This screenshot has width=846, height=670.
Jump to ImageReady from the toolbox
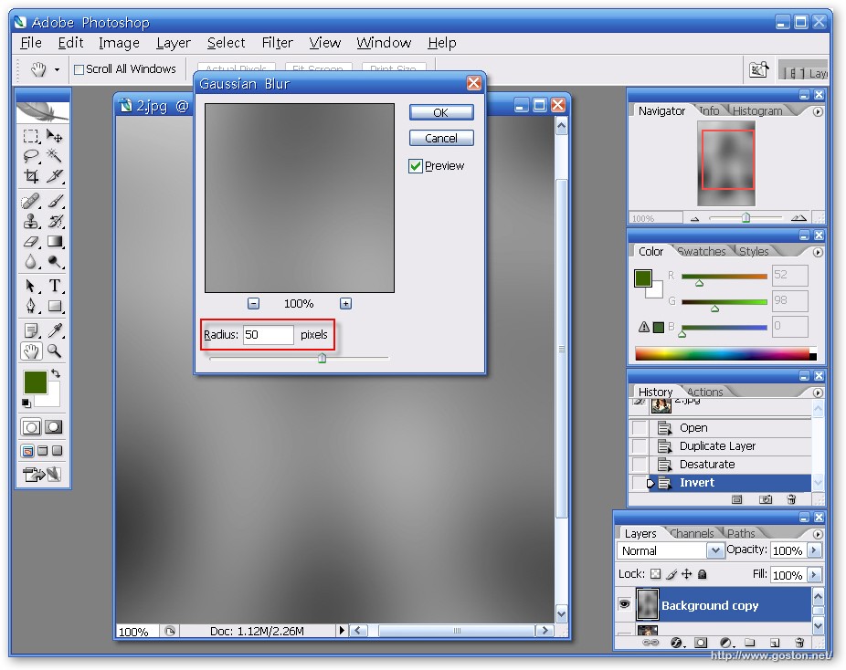41,475
